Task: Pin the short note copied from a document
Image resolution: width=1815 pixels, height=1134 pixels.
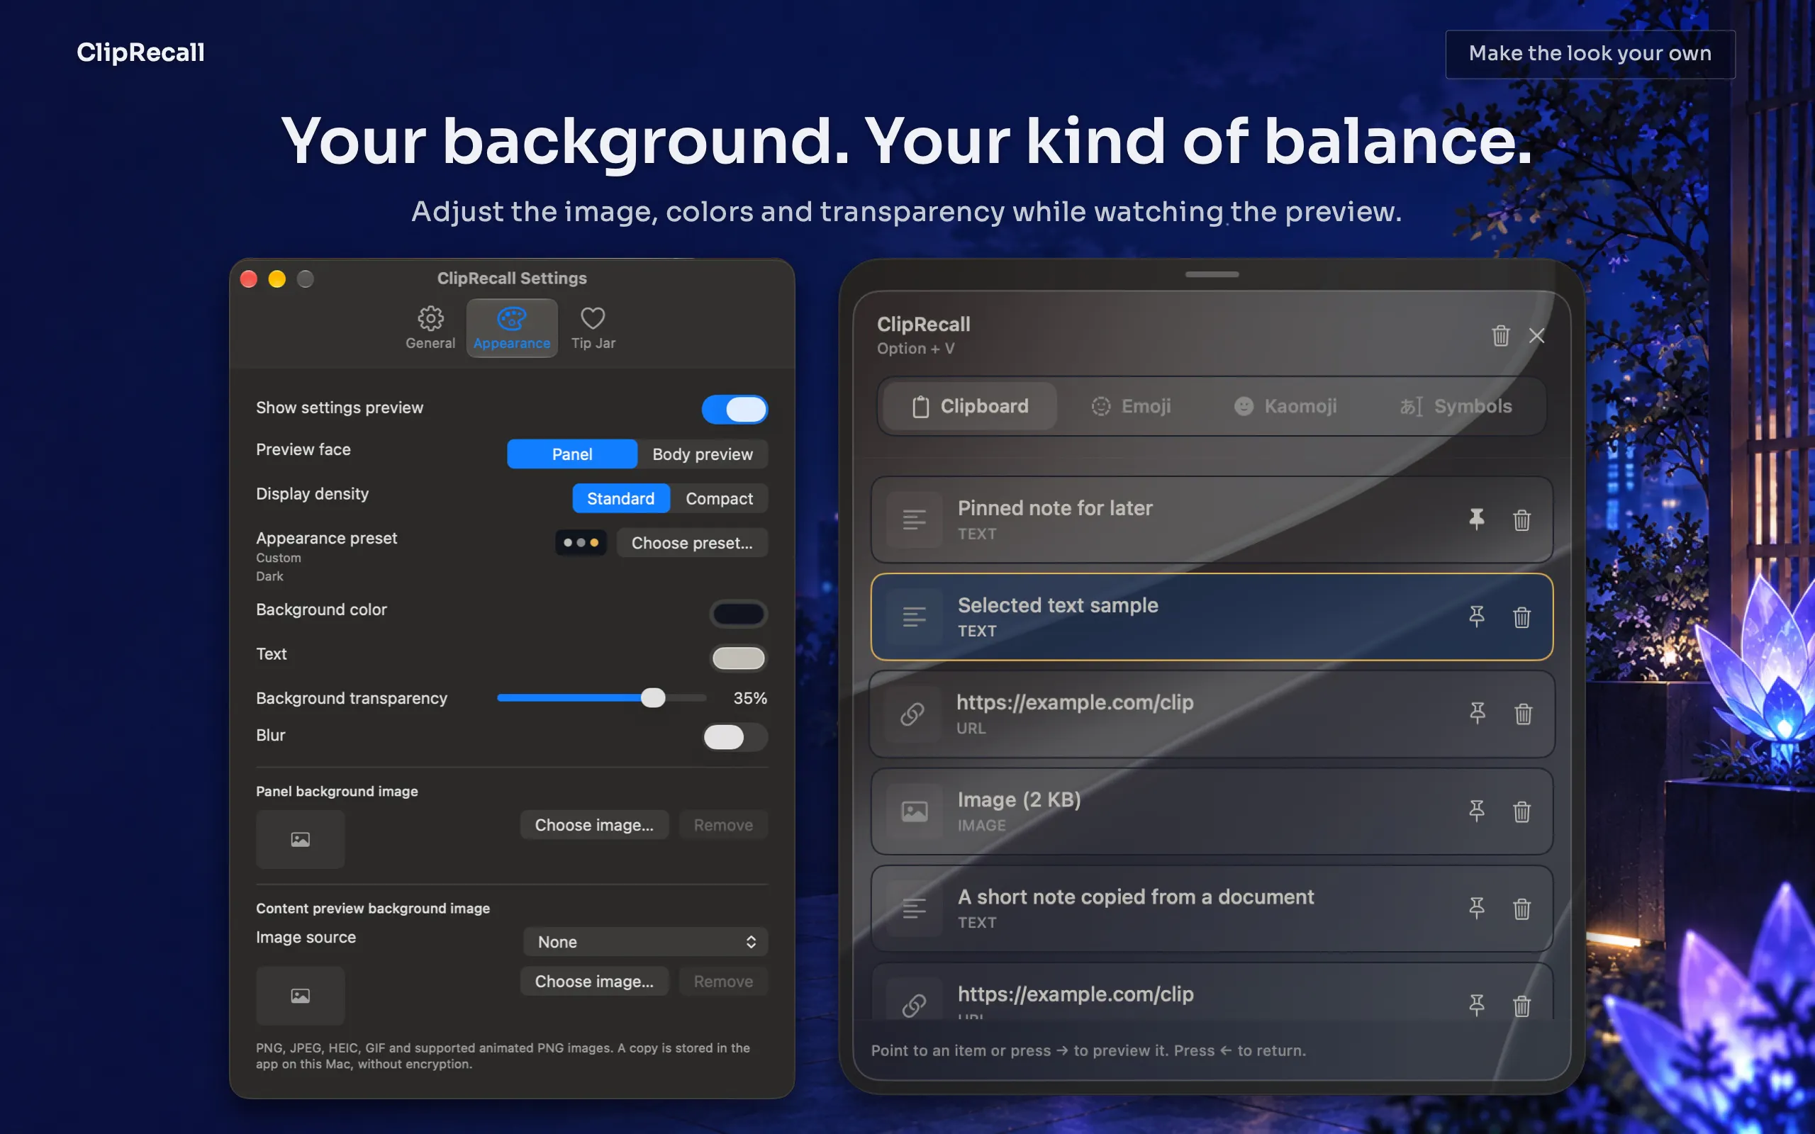Action: (1477, 908)
